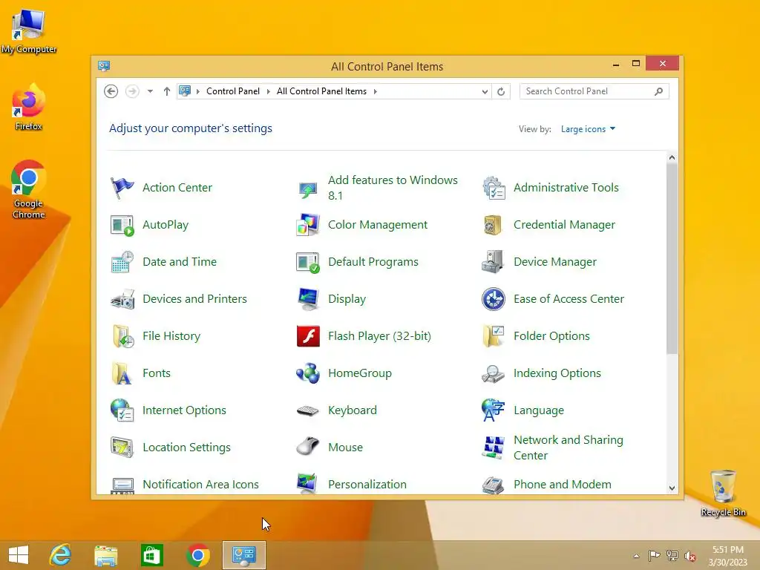Click the Up one level arrow
Screen dimensions: 760x570
tap(167, 91)
